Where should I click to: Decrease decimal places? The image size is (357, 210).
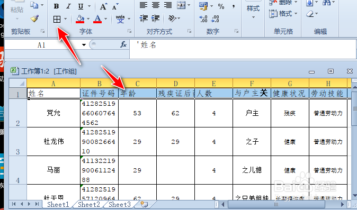(x=215, y=19)
